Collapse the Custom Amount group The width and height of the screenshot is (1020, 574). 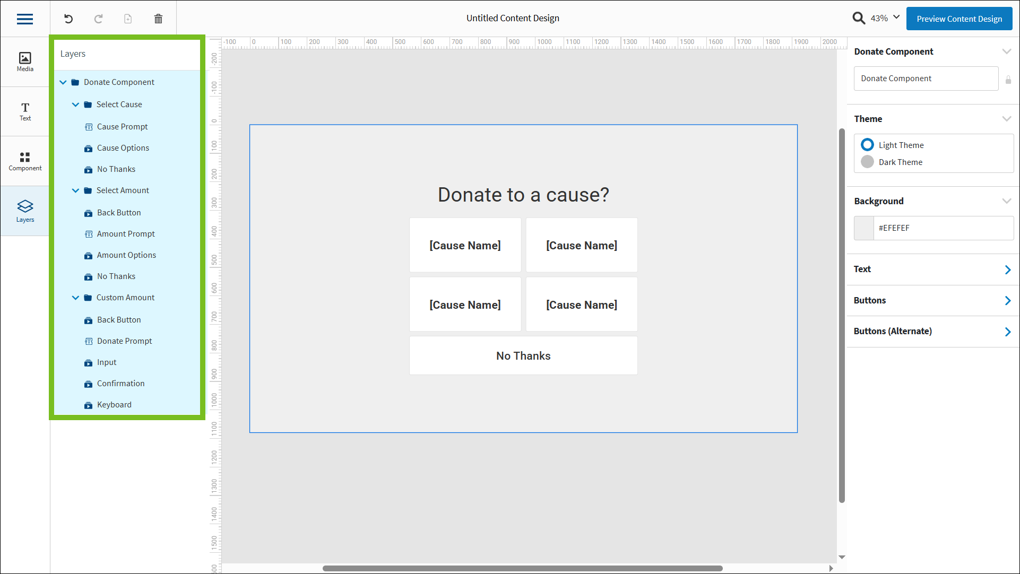[x=75, y=298]
